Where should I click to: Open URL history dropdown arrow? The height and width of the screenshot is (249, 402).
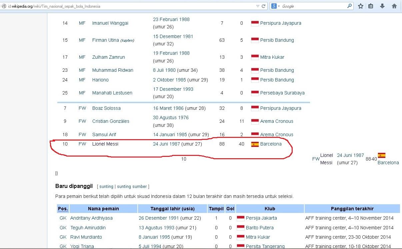258,6
